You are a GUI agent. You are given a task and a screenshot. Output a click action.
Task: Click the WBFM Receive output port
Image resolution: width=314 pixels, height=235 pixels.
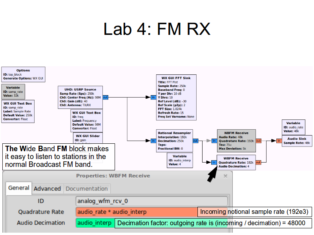tap(258, 162)
